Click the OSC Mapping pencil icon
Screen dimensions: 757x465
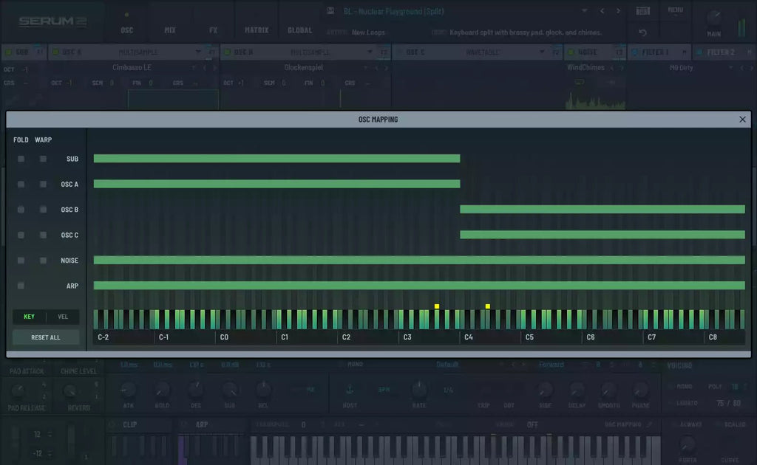point(649,424)
